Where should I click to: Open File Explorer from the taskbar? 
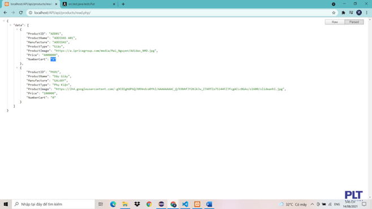(125, 204)
